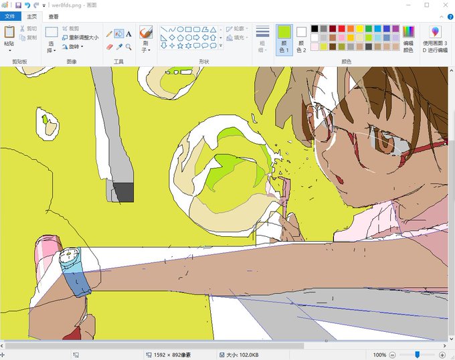Pick the dark brown custom color swatch

[333, 46]
